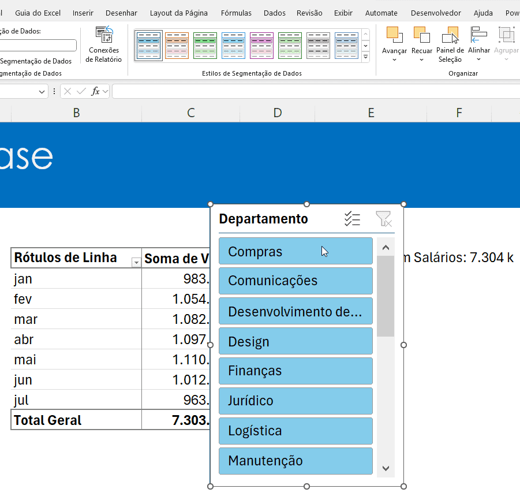Select column F header
Viewport: 520px width, 500px height.
[x=459, y=113]
